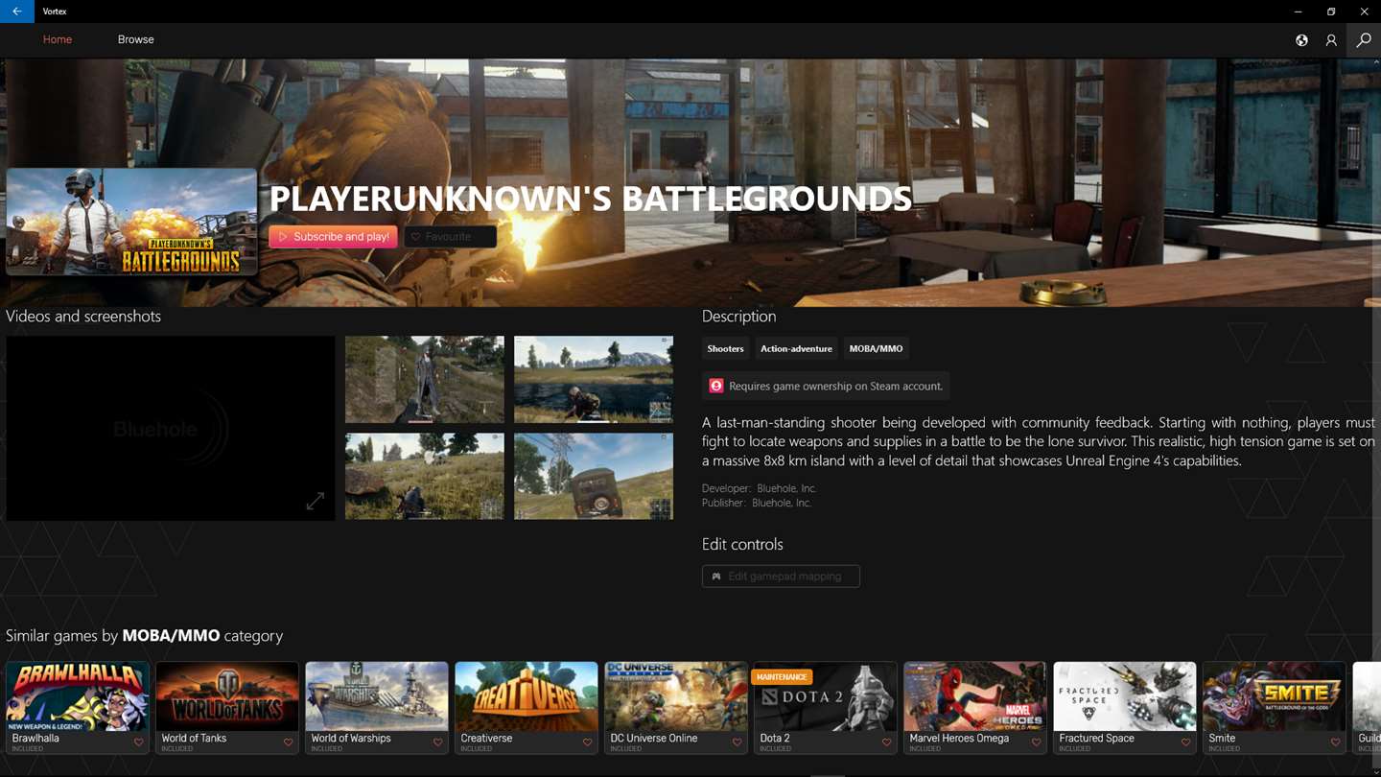
Task: Click the Developer: Bluehole, Inc. text
Action: coord(760,488)
